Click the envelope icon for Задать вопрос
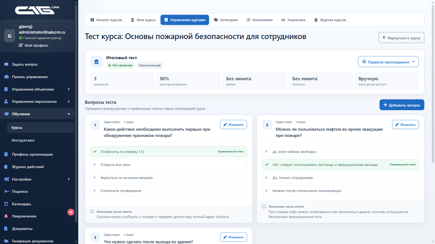Viewport: 435px width, 244px height. [x=6, y=64]
